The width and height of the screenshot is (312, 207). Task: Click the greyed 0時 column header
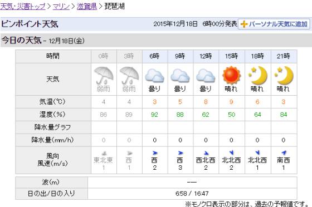point(104,56)
